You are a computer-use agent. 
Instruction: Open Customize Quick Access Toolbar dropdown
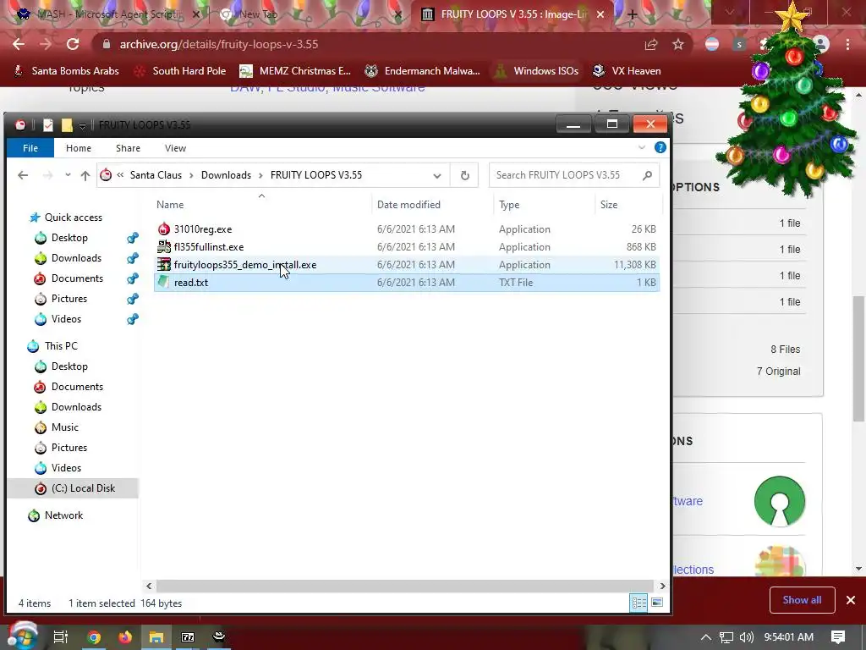coord(82,127)
